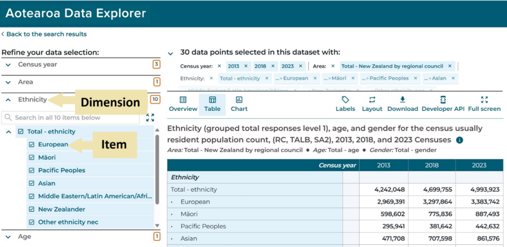
Task: Open the Overview tab
Action: (x=183, y=104)
